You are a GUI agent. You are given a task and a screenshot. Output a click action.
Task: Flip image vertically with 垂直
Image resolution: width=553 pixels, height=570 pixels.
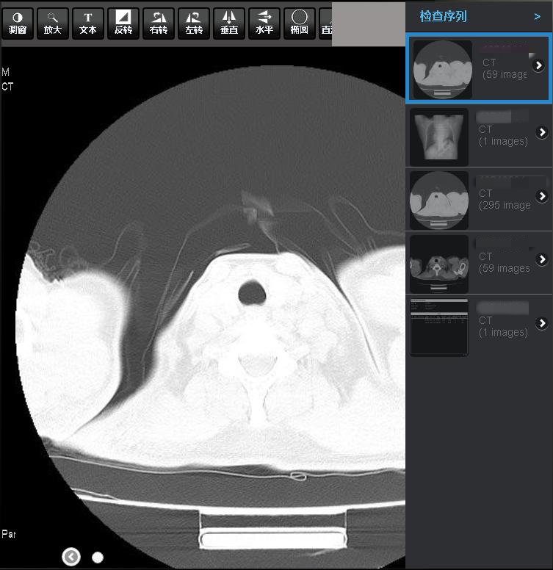(x=229, y=24)
